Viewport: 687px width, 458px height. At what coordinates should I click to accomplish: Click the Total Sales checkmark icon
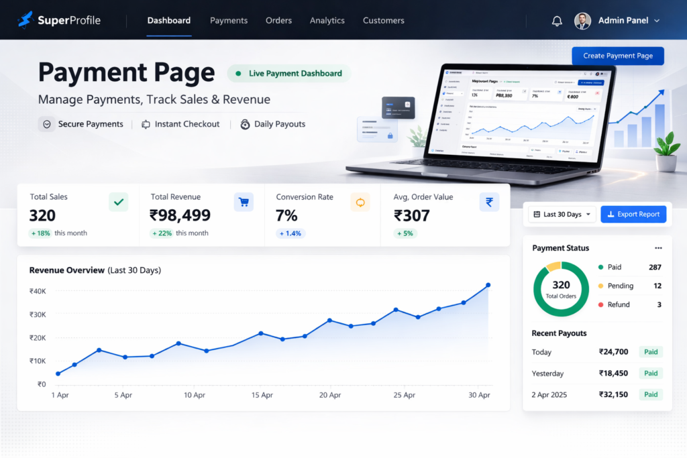[118, 202]
